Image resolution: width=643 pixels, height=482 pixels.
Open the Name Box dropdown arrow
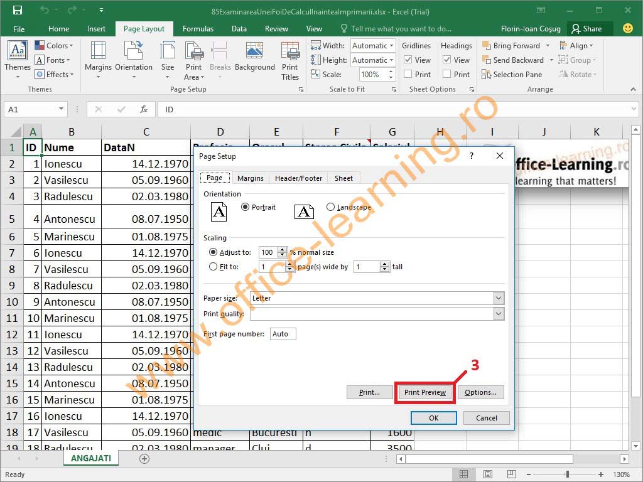(61, 109)
